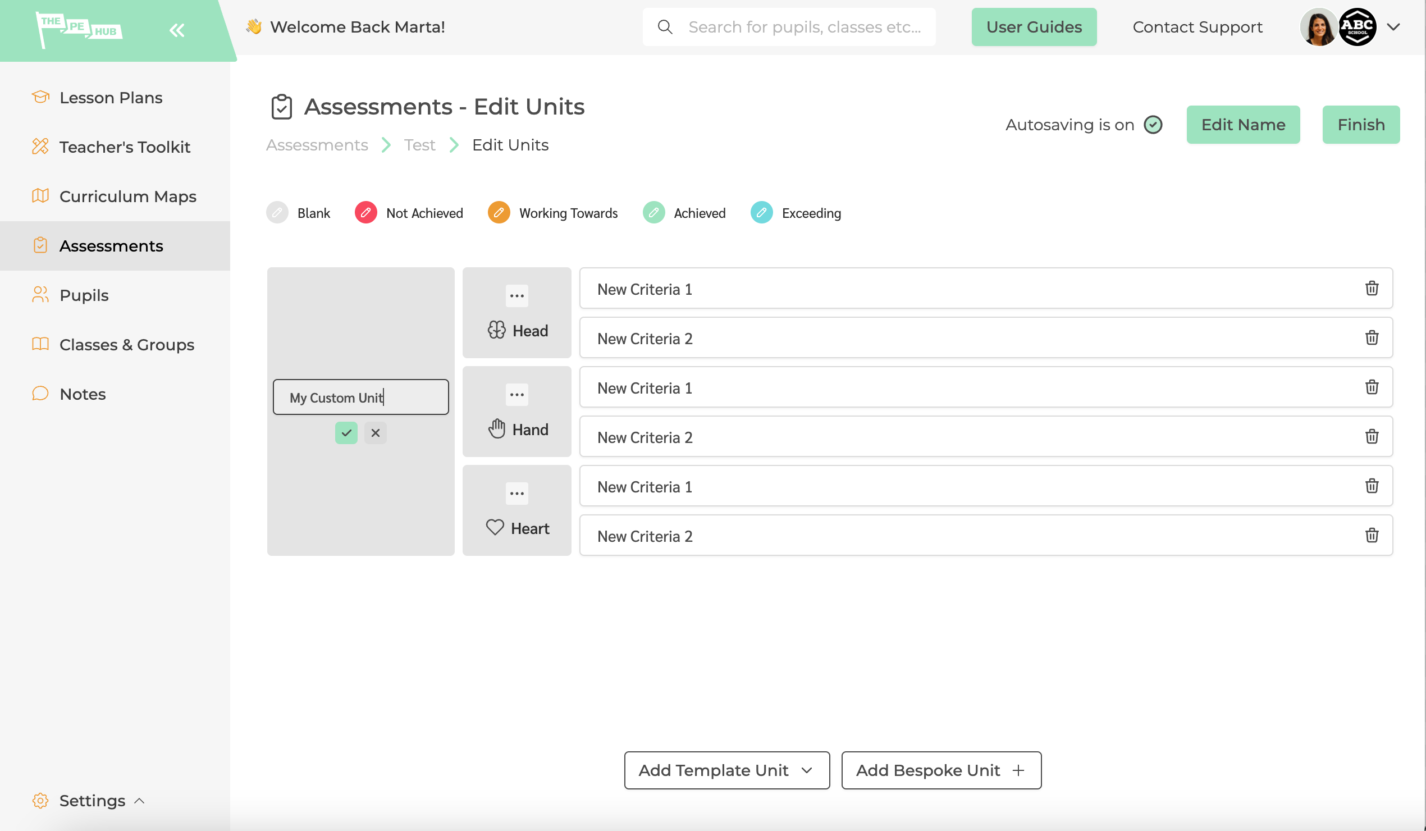
Task: Edit the My Custom Unit name input field
Action: (x=361, y=397)
